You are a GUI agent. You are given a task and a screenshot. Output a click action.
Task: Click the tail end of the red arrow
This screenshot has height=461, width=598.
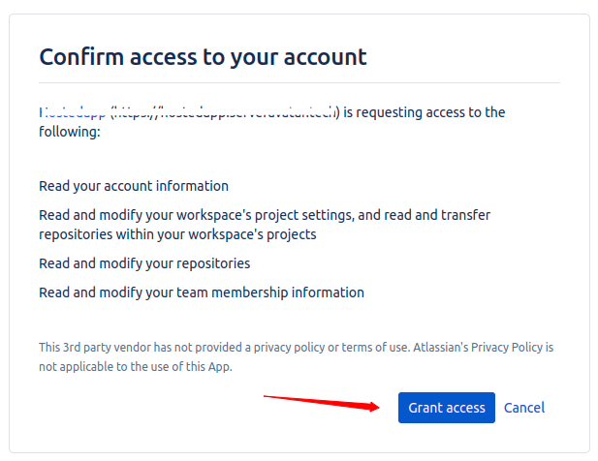click(x=268, y=395)
